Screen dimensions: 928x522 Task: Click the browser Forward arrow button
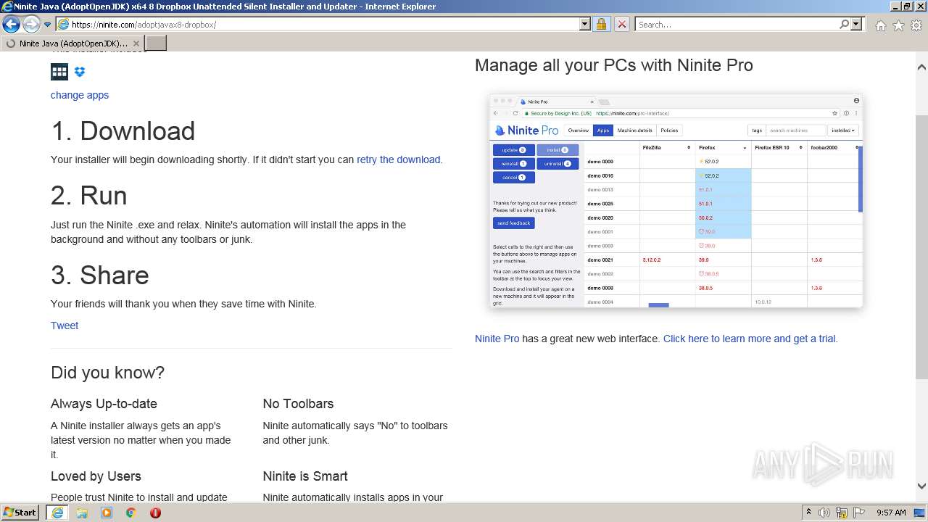point(30,24)
